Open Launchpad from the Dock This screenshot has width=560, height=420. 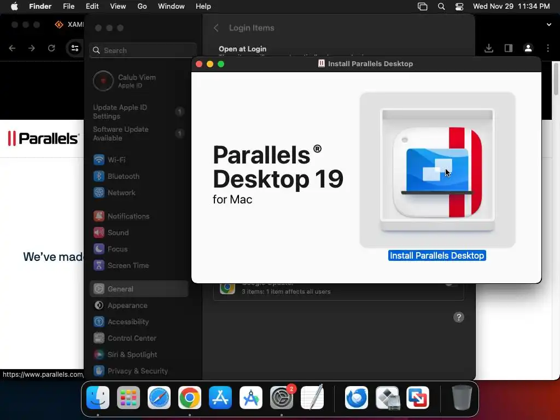click(129, 398)
